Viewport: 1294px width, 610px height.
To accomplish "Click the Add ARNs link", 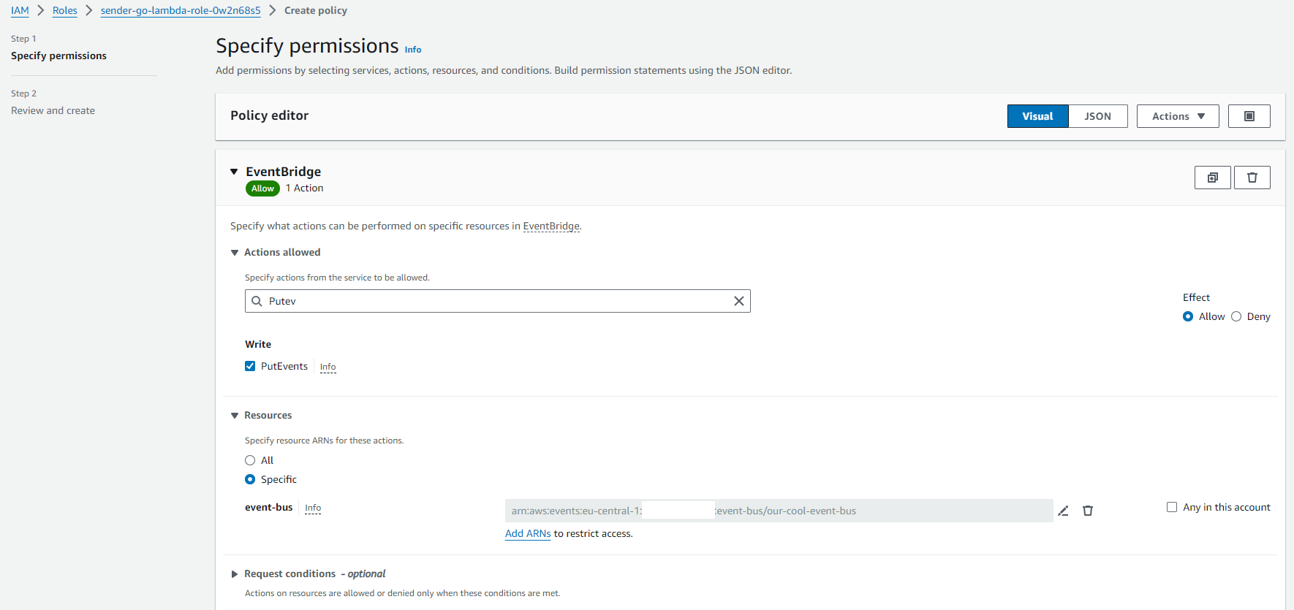I will [528, 533].
